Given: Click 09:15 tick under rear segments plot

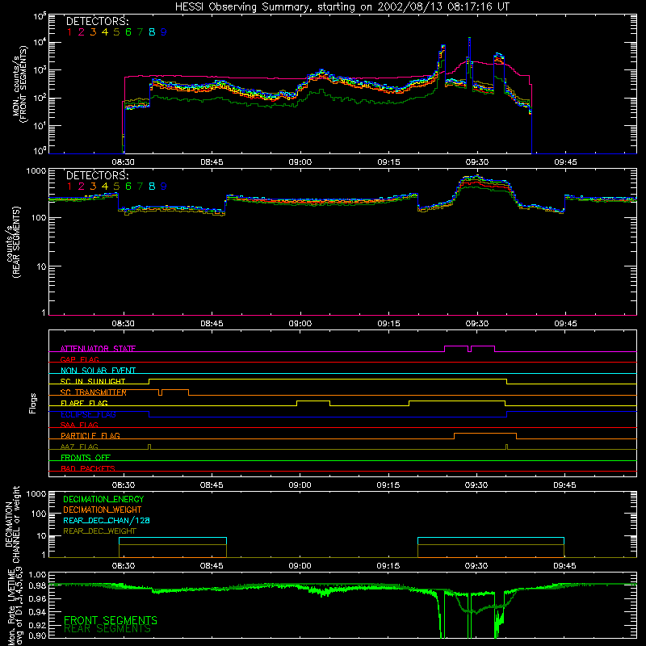Looking at the screenshot, I should pos(389,324).
